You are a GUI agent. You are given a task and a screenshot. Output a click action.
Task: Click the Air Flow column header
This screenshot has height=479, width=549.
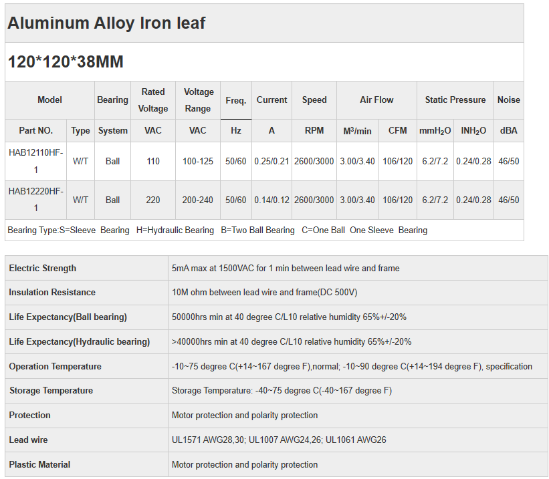[376, 100]
